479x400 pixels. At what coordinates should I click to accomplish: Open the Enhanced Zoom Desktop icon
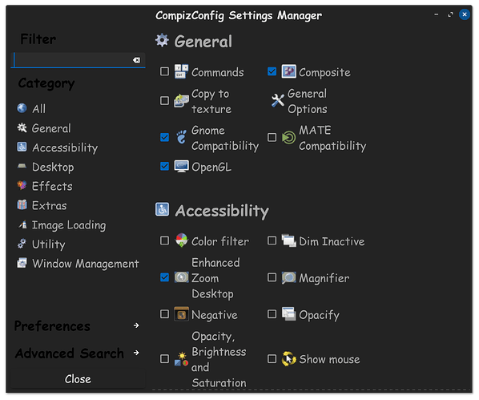182,277
